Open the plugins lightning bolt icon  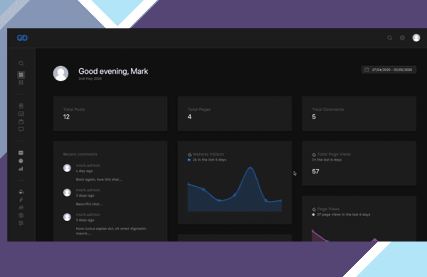point(21,200)
